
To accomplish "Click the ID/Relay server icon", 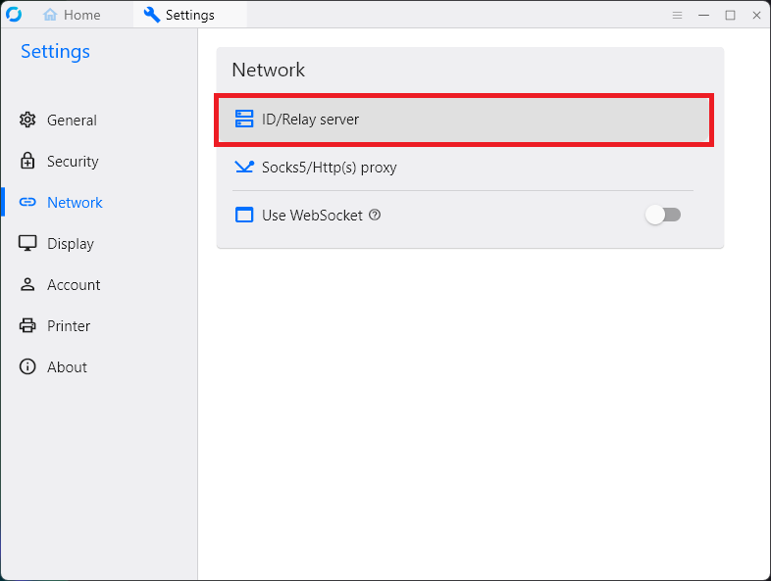I will (244, 120).
